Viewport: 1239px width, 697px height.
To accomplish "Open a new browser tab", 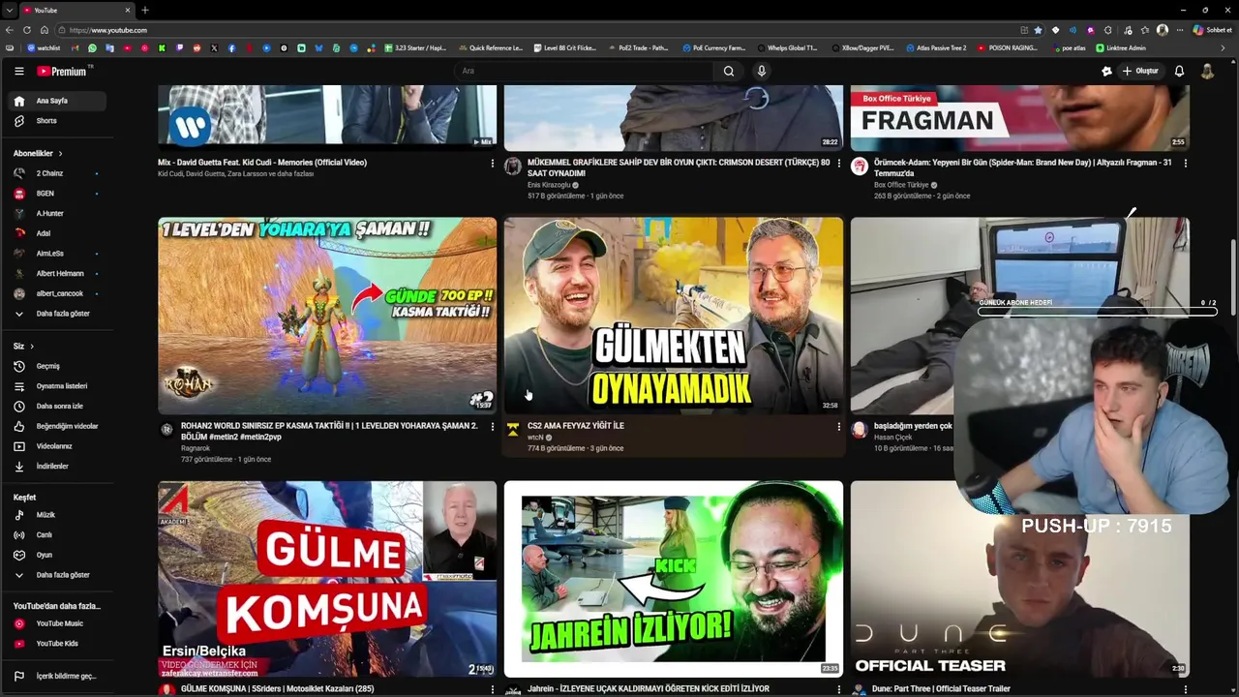I will [x=145, y=10].
